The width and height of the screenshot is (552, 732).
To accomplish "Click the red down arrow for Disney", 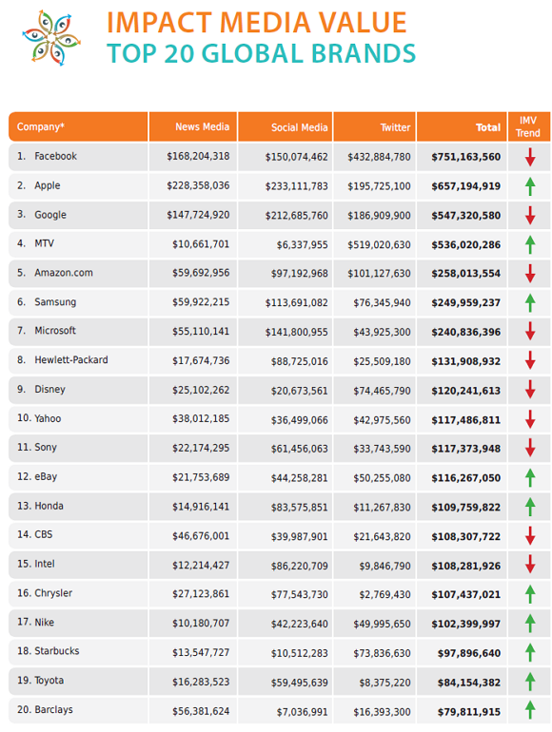I will (x=529, y=390).
